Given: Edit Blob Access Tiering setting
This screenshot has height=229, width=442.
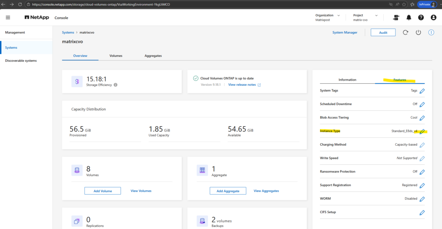Looking at the screenshot, I should pos(422,118).
